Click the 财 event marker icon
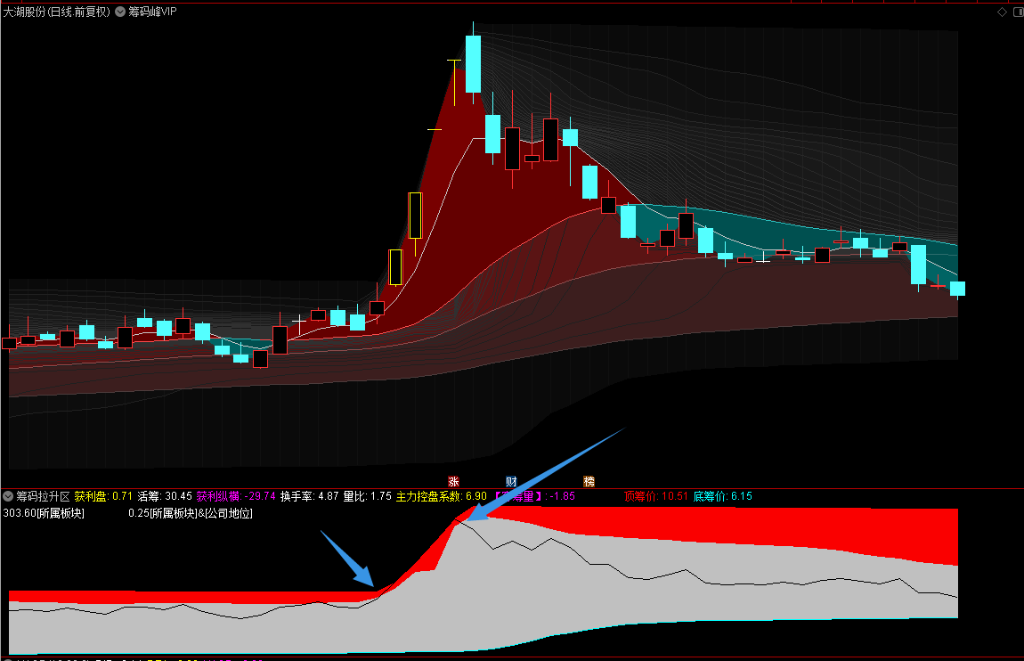 pyautogui.click(x=511, y=482)
